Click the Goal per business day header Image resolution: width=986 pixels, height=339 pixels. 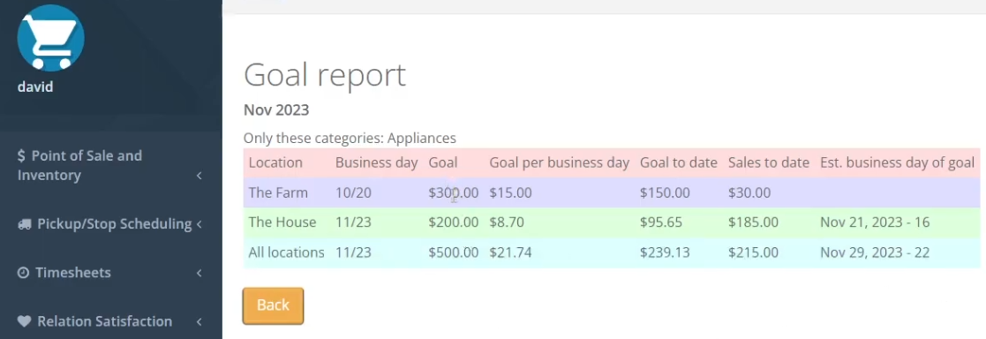click(x=559, y=163)
